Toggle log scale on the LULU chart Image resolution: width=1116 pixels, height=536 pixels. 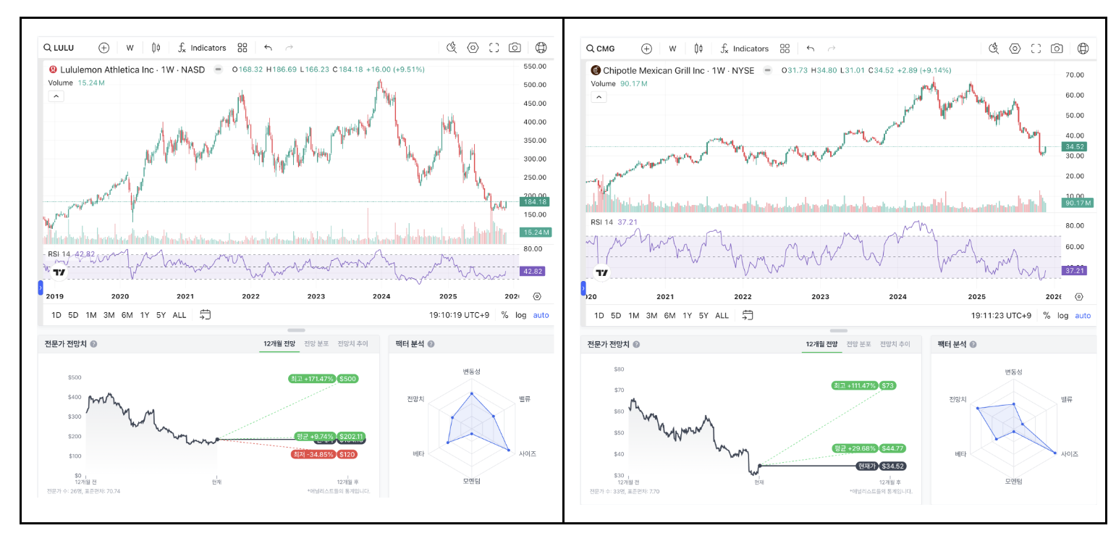point(521,315)
